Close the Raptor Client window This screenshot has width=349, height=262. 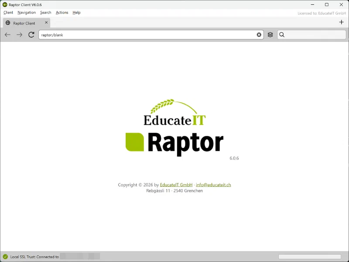[x=341, y=5]
